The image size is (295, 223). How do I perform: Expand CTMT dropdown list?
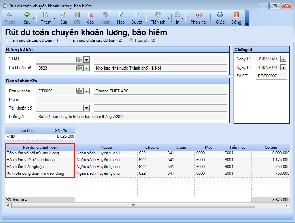tap(87, 60)
